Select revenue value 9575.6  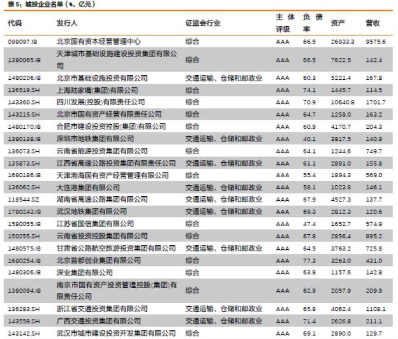click(376, 42)
